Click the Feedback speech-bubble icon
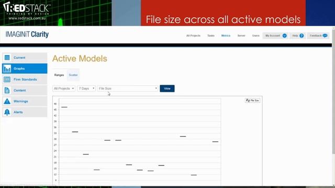 (325, 36)
